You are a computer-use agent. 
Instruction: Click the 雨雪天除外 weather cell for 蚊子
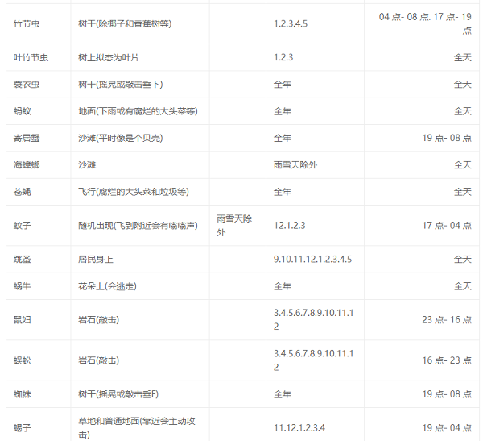tap(234, 225)
